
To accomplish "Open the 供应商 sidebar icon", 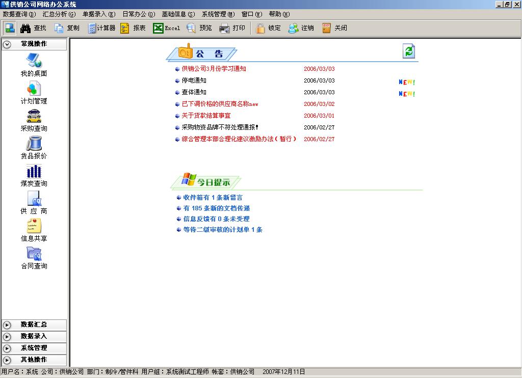I will pos(34,199).
